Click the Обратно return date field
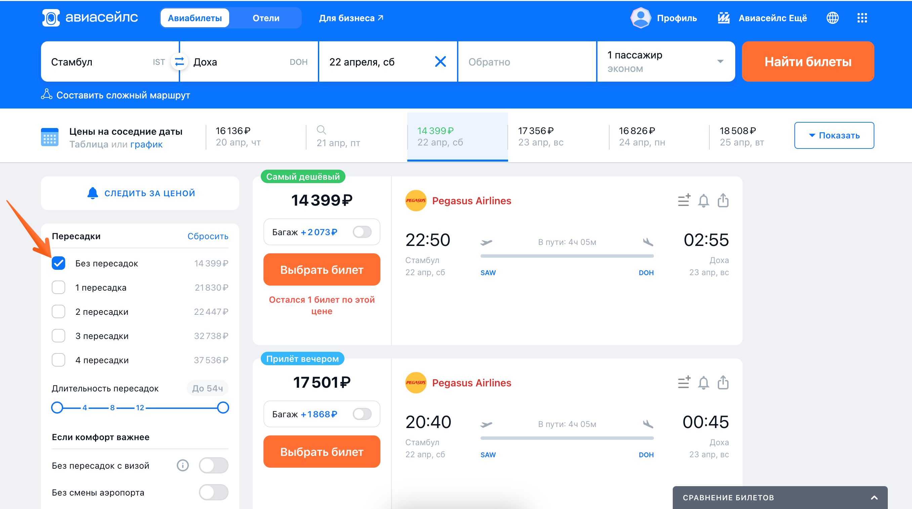Viewport: 912px width, 509px height. point(527,61)
